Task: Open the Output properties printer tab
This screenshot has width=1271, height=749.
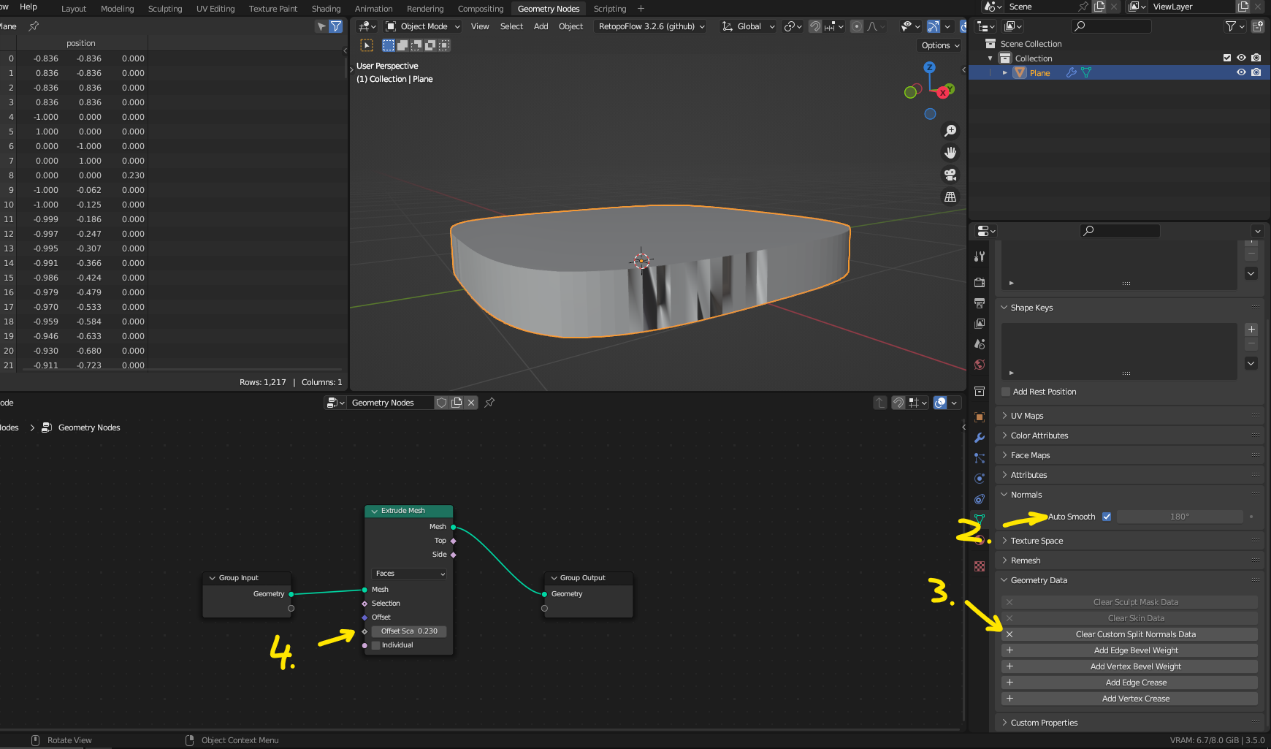Action: click(980, 303)
